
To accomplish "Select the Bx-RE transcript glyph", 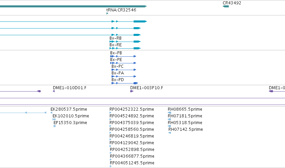I will (125, 48).
